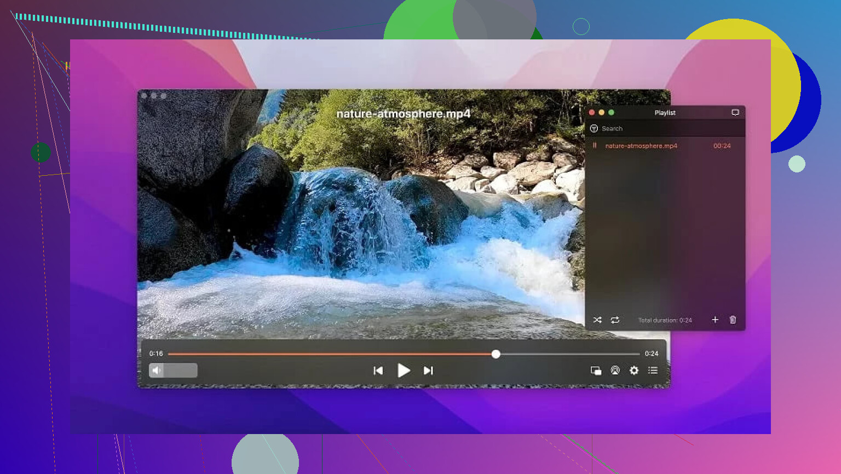Toggle the playlist panel list icon
This screenshot has height=474, width=841.
[x=653, y=371]
